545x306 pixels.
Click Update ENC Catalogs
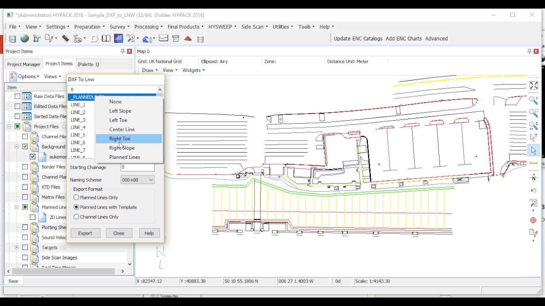click(x=358, y=39)
